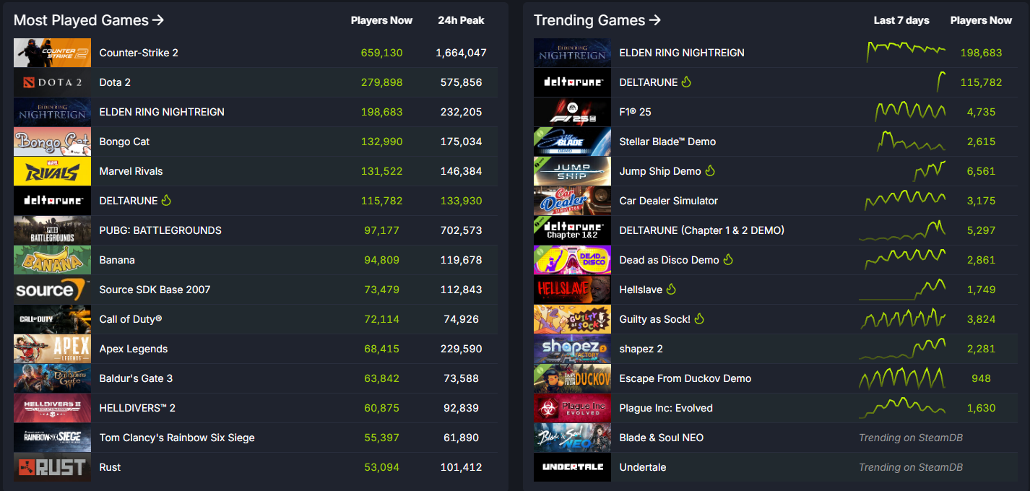Image resolution: width=1030 pixels, height=491 pixels.
Task: Click the Last 7 days column header
Action: (x=901, y=20)
